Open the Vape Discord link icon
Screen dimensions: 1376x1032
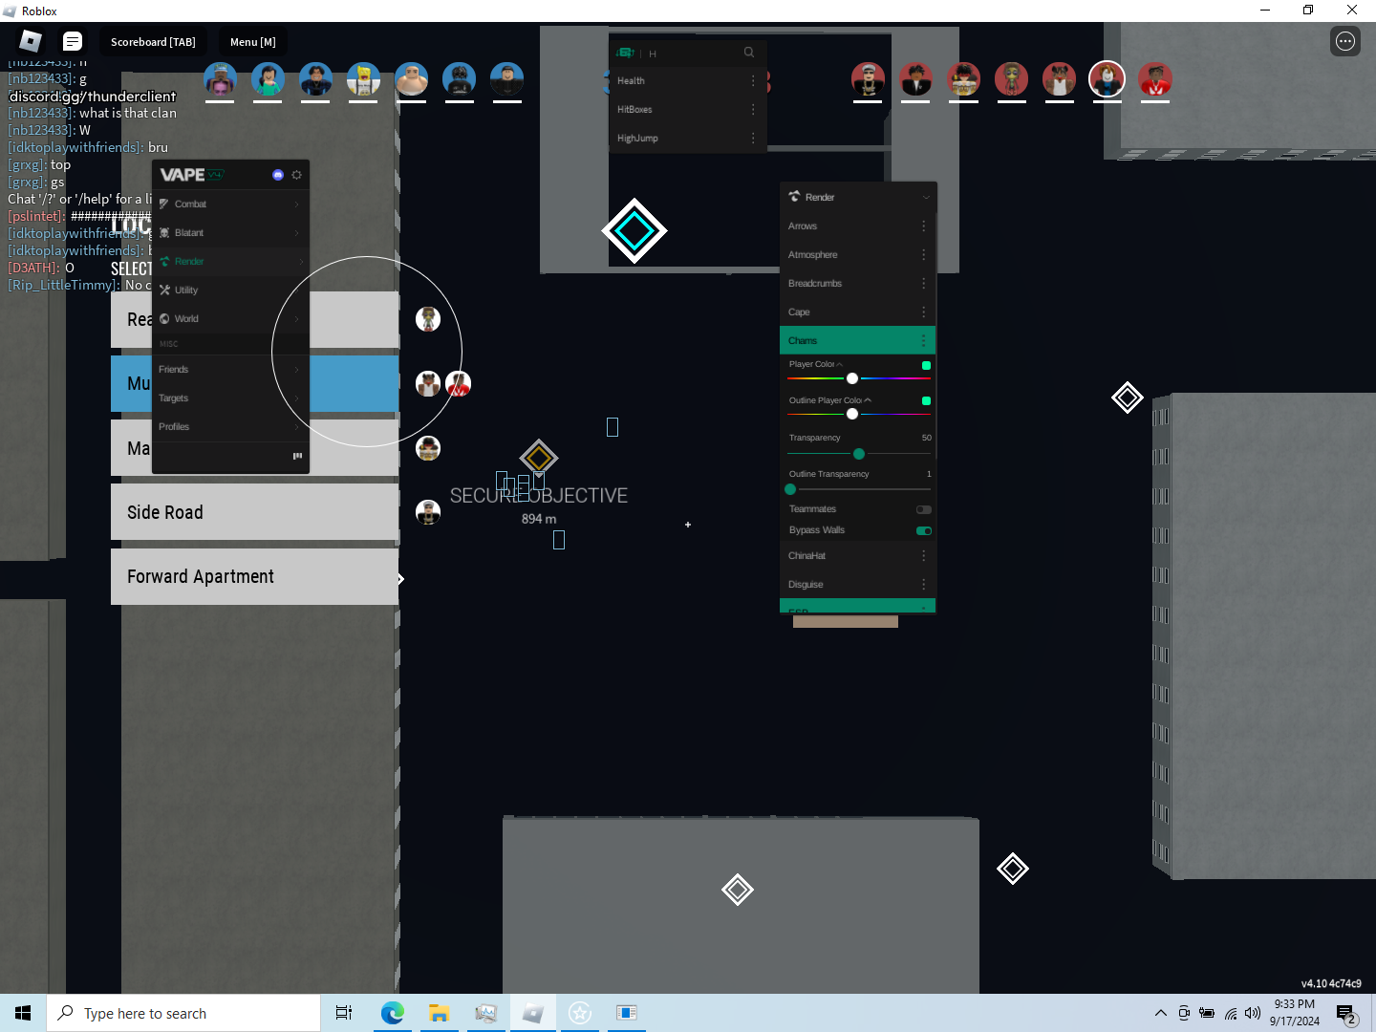tap(278, 175)
